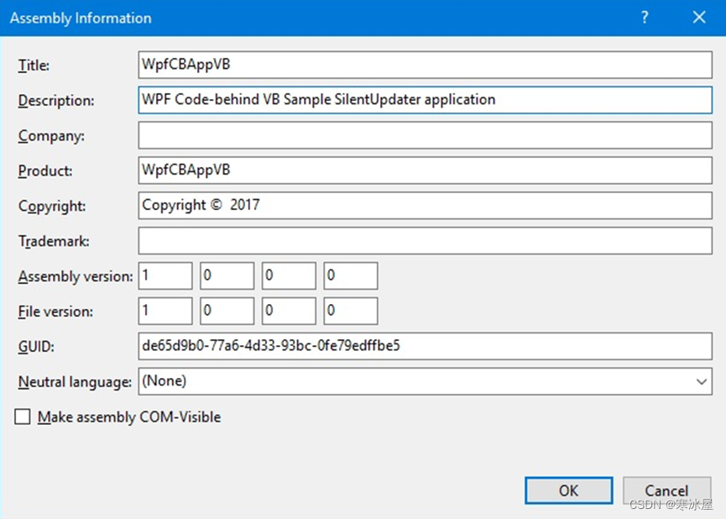Select the third File version box
Image resolution: width=726 pixels, height=519 pixels.
pos(288,311)
